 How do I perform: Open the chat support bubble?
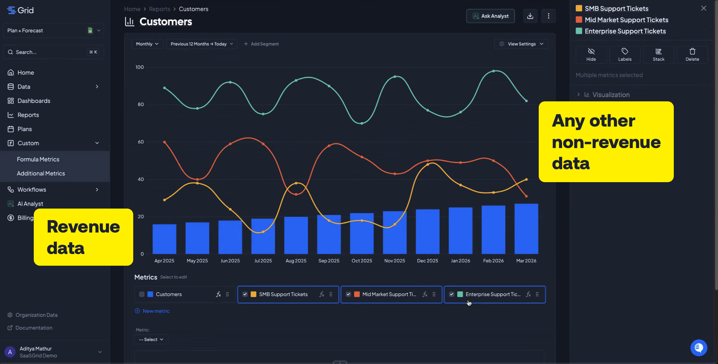tap(699, 347)
